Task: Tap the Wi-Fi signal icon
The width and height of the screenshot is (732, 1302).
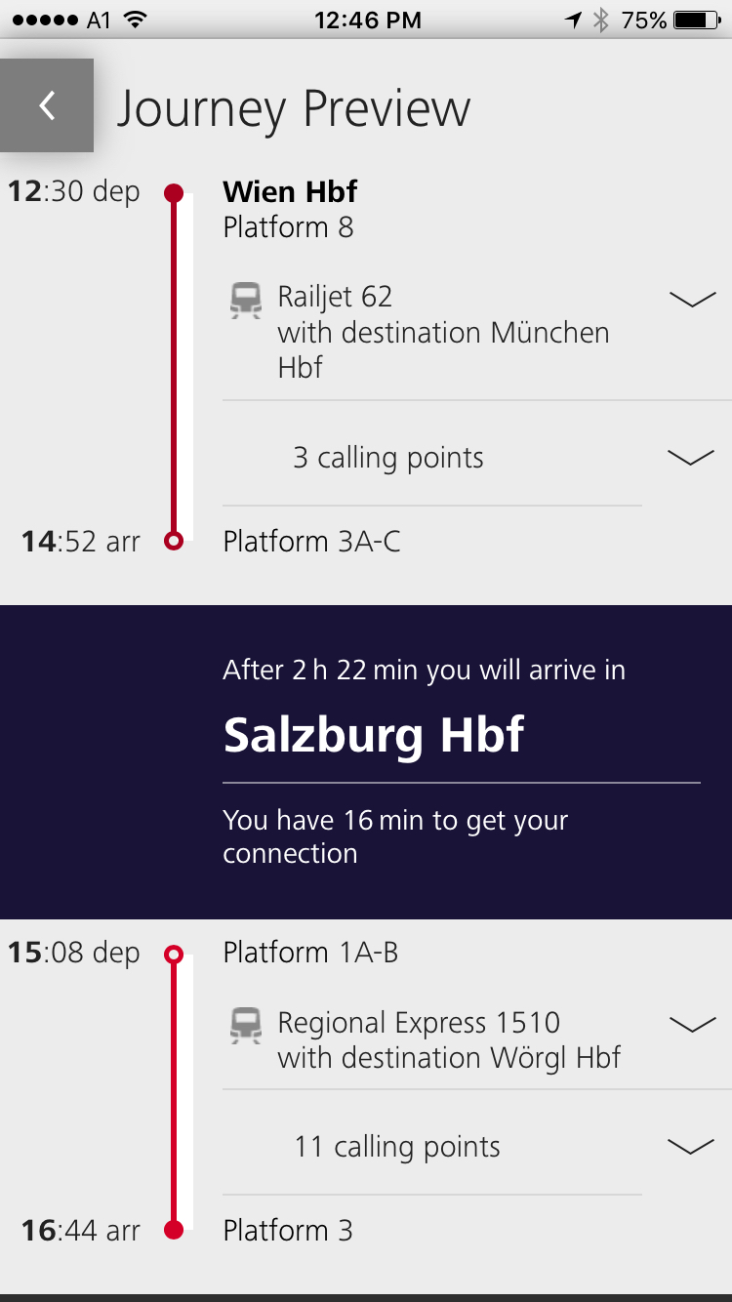Action: [136, 20]
